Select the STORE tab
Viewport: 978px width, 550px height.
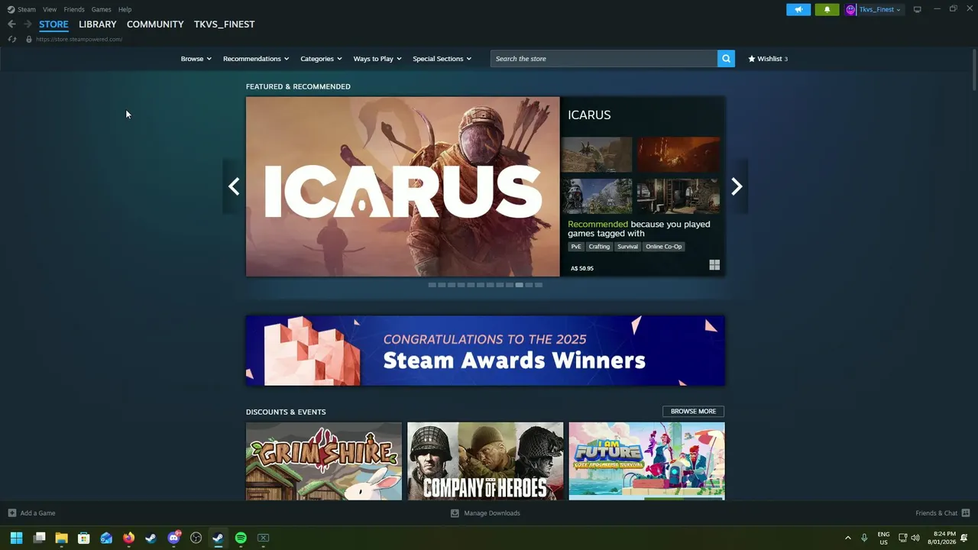pyautogui.click(x=53, y=24)
